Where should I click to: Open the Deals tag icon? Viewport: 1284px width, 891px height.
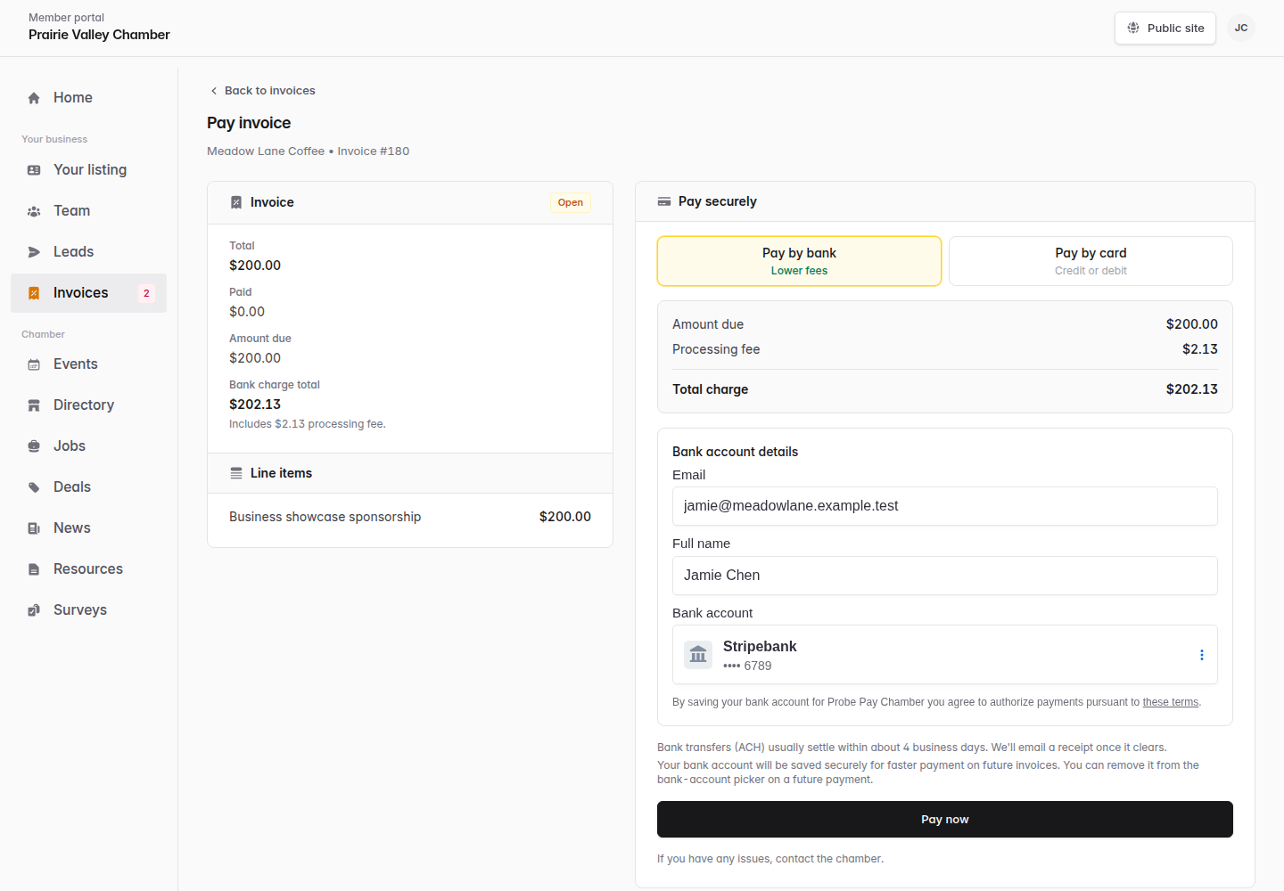click(x=34, y=487)
